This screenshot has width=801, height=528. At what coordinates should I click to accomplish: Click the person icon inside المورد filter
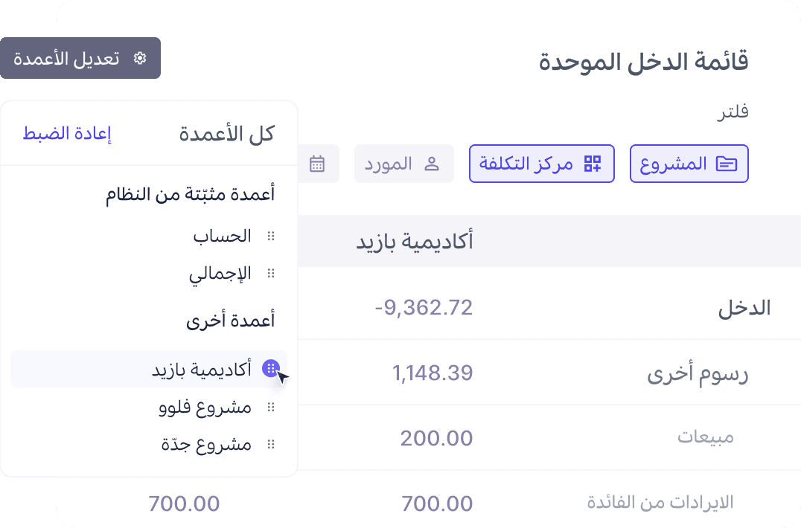click(x=433, y=163)
